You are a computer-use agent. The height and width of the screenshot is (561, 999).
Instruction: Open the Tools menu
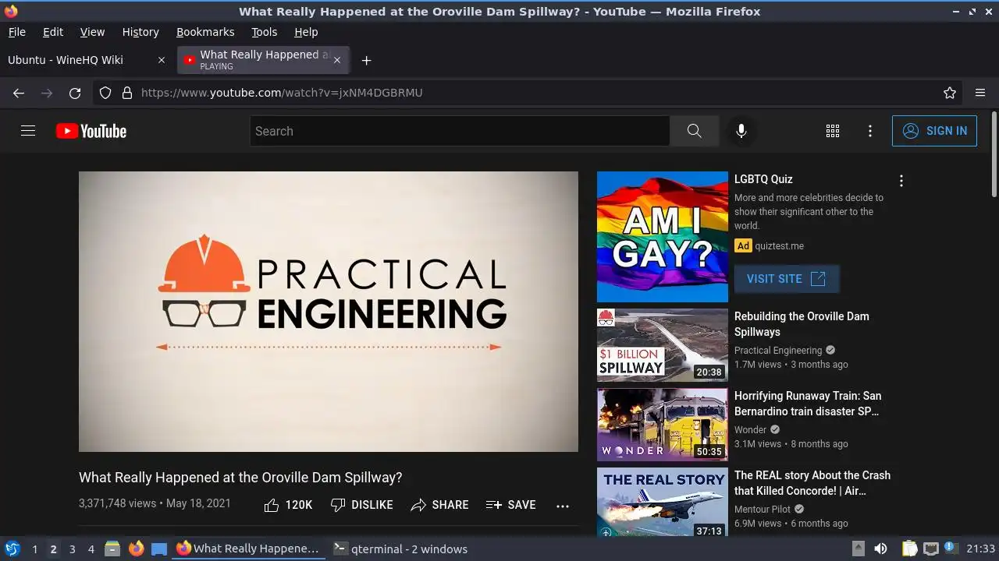coord(265,32)
